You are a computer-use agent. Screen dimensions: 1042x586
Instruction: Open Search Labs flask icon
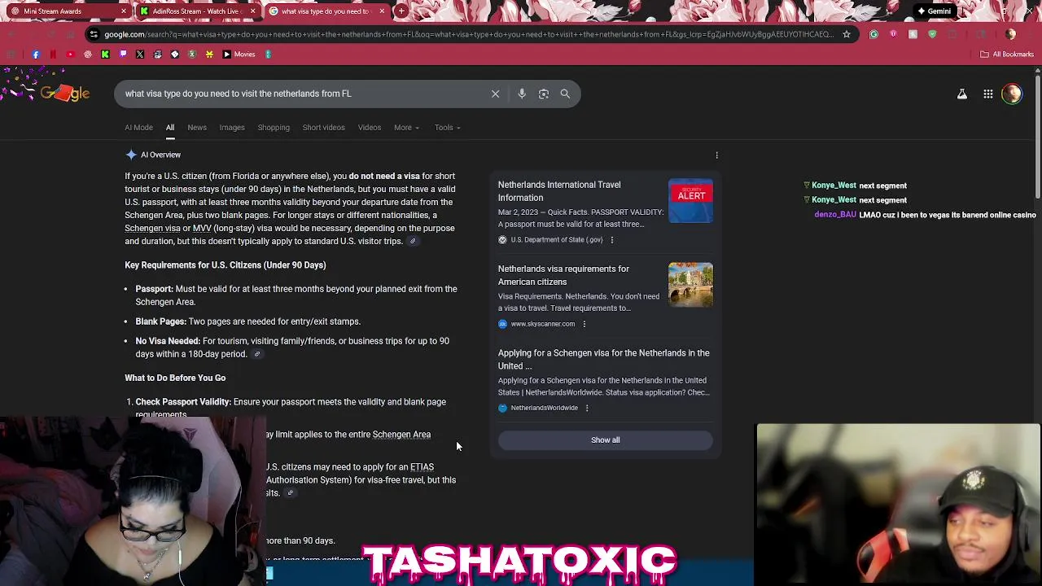point(962,94)
